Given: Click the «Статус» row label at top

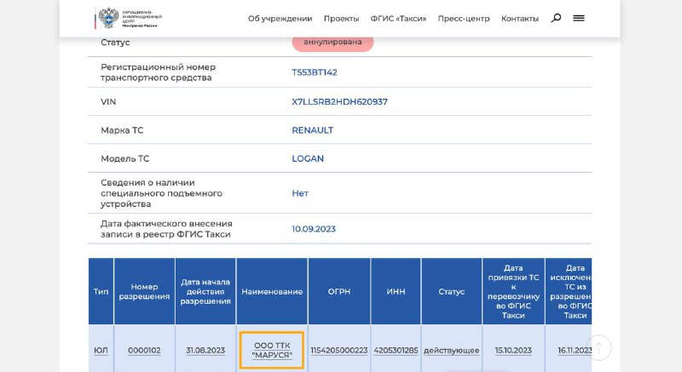Looking at the screenshot, I should click(x=115, y=43).
